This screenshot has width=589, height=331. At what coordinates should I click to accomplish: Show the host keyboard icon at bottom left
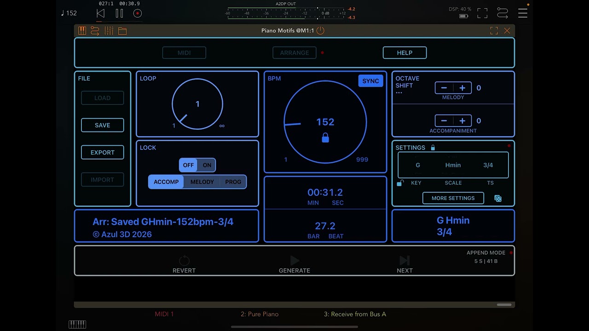[x=77, y=325]
